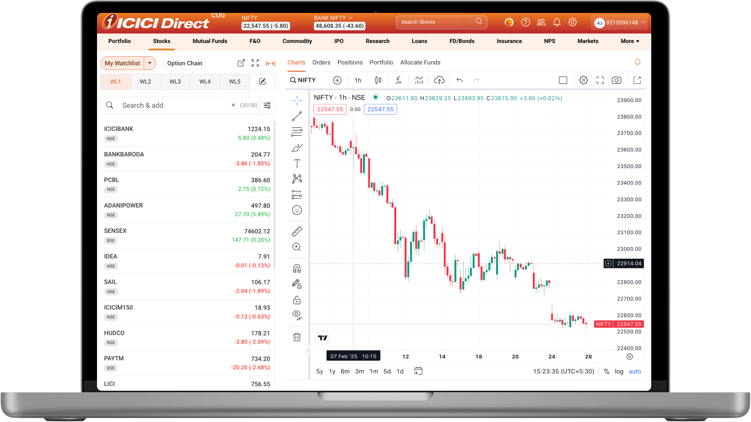Enter fullscreen mode for the chart

[600, 80]
